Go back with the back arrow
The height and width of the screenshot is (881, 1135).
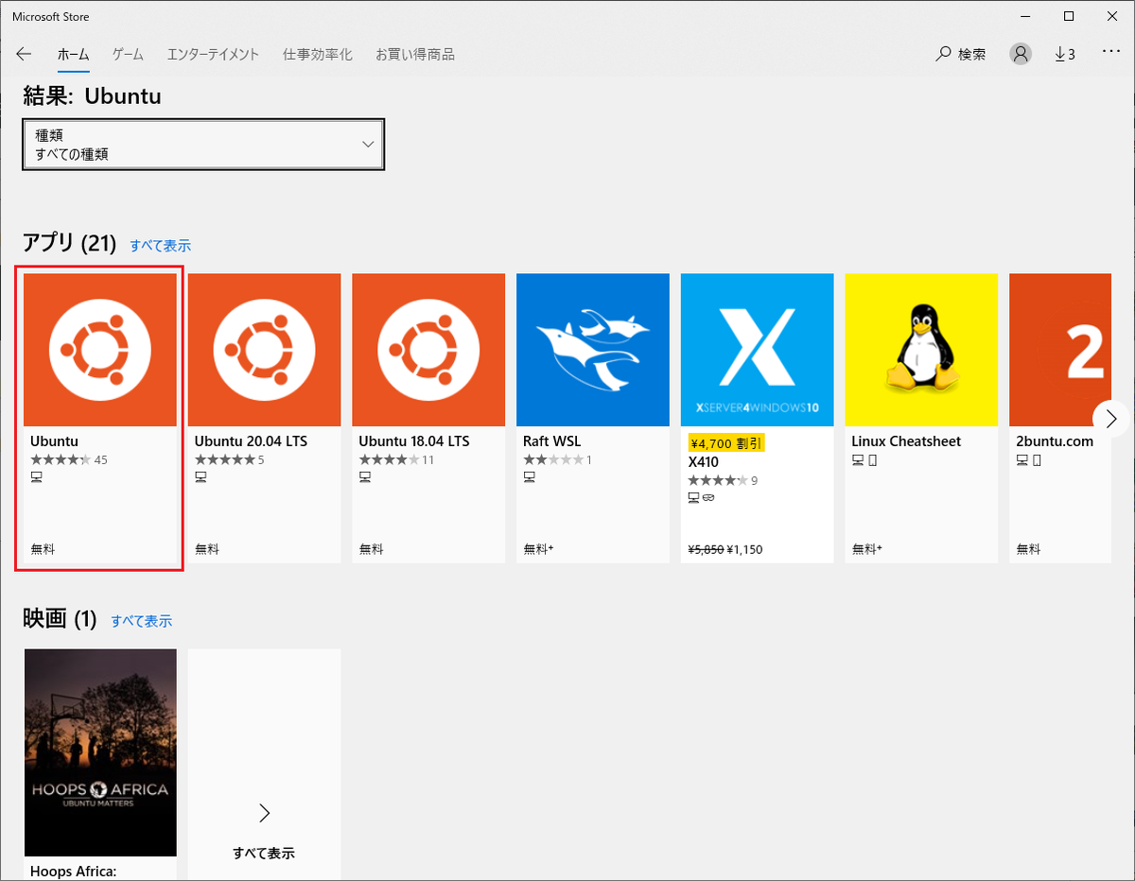[x=24, y=55]
